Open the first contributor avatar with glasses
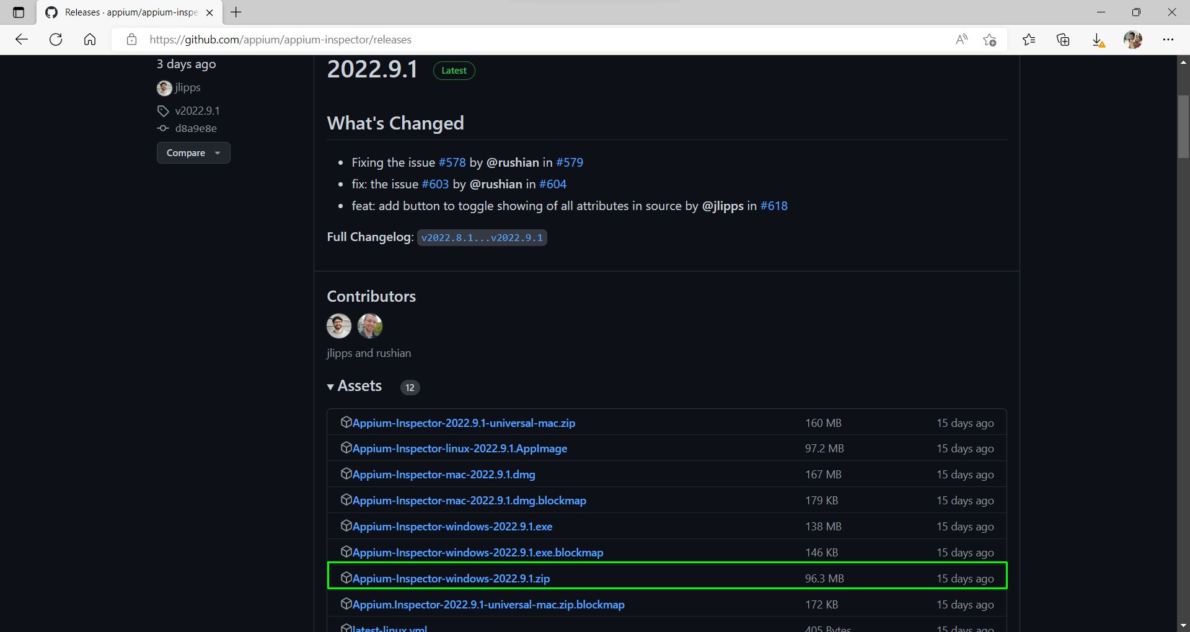1190x632 pixels. [x=339, y=326]
